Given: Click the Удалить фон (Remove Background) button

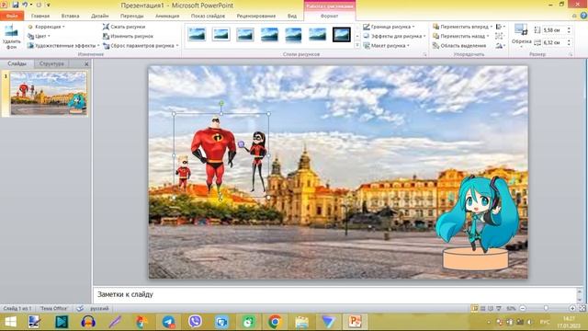Looking at the screenshot, I should tap(11, 37).
